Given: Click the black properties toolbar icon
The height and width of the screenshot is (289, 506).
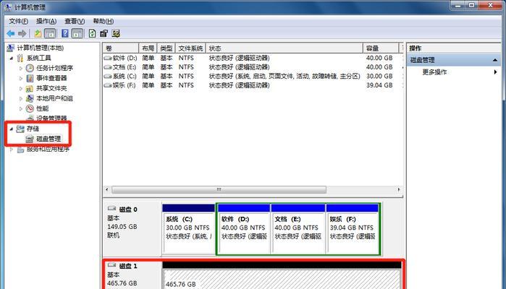Looking at the screenshot, I should coord(104,33).
